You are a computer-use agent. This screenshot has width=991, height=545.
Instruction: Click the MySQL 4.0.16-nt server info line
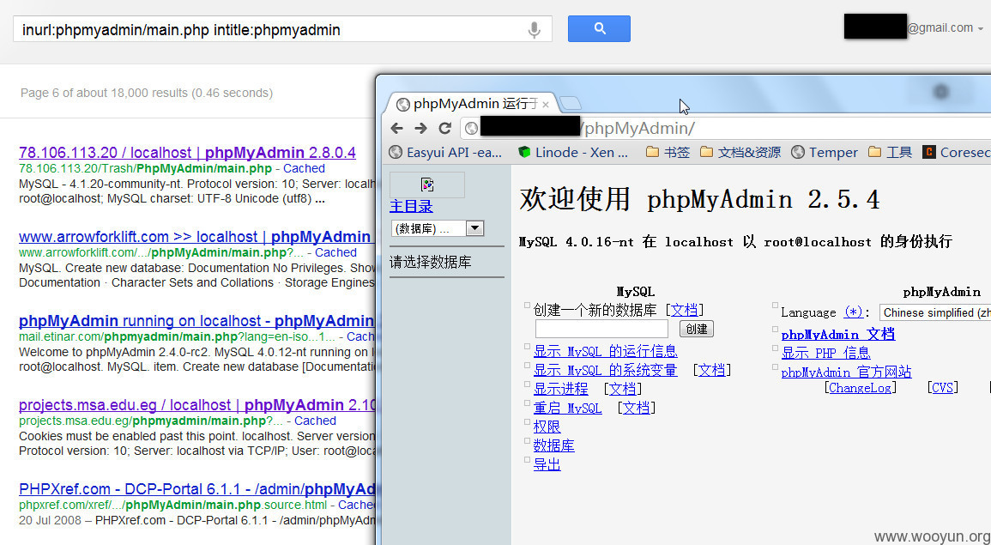[735, 241]
